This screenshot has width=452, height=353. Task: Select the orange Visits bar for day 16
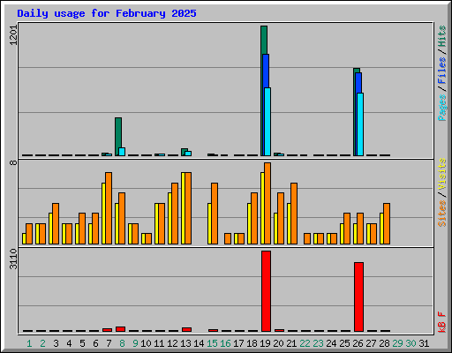tap(228, 238)
